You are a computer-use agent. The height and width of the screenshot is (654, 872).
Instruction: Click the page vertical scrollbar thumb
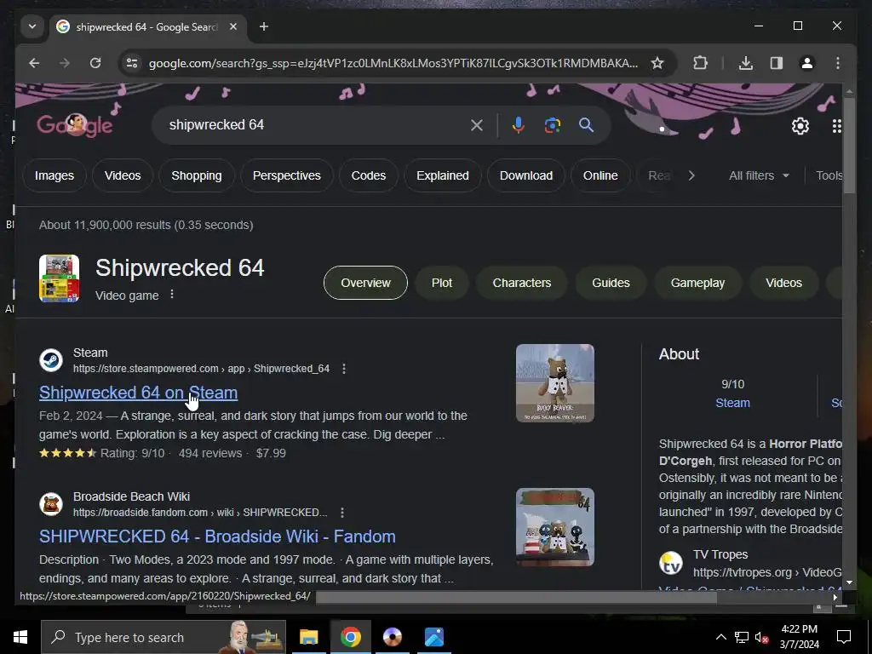coord(849,146)
